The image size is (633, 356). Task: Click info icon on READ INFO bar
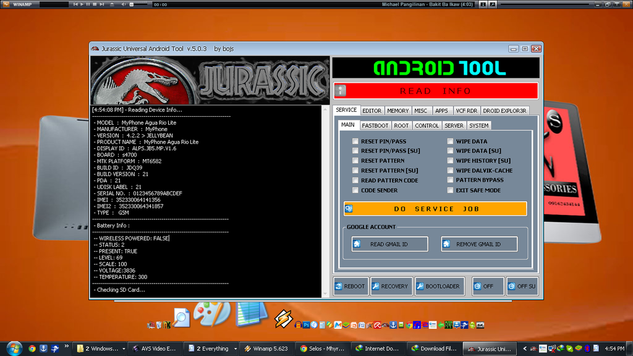click(x=341, y=90)
